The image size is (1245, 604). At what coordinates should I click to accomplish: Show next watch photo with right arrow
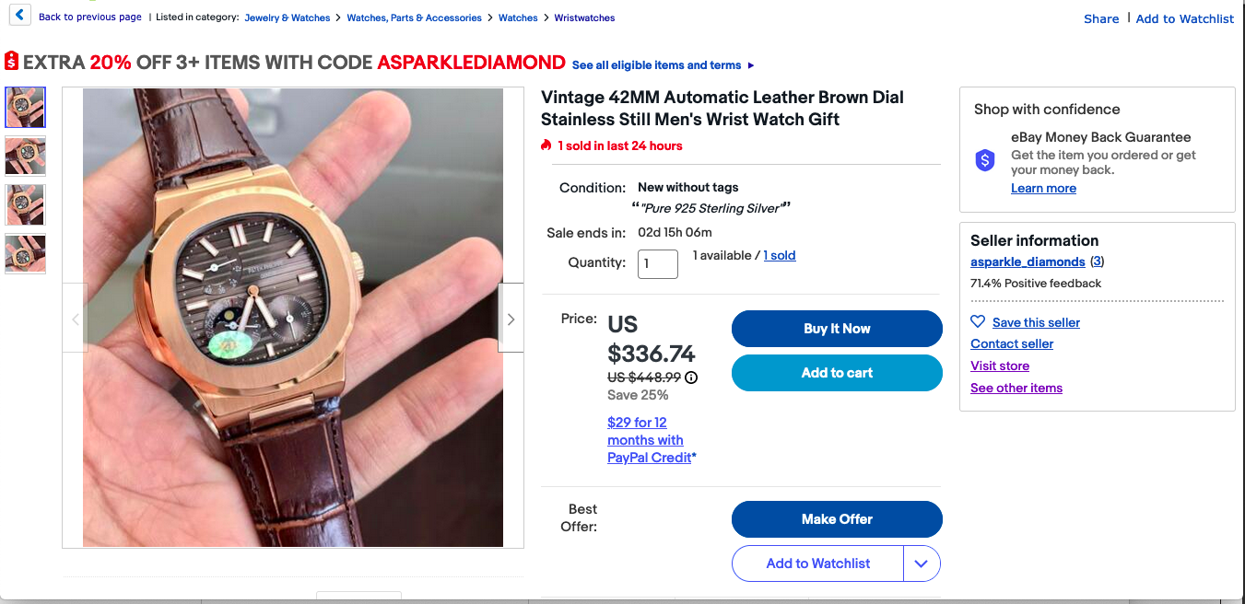pyautogui.click(x=511, y=319)
